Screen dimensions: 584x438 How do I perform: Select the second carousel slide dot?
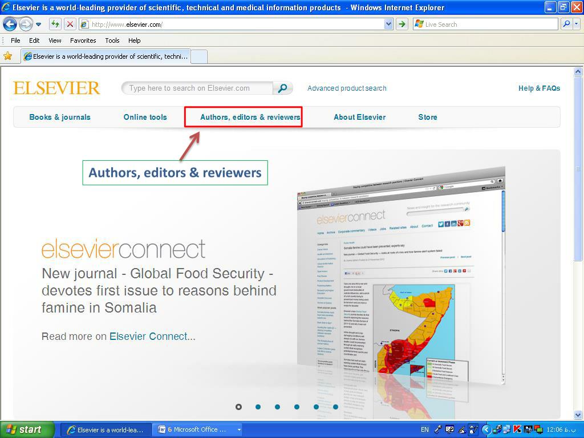258,407
